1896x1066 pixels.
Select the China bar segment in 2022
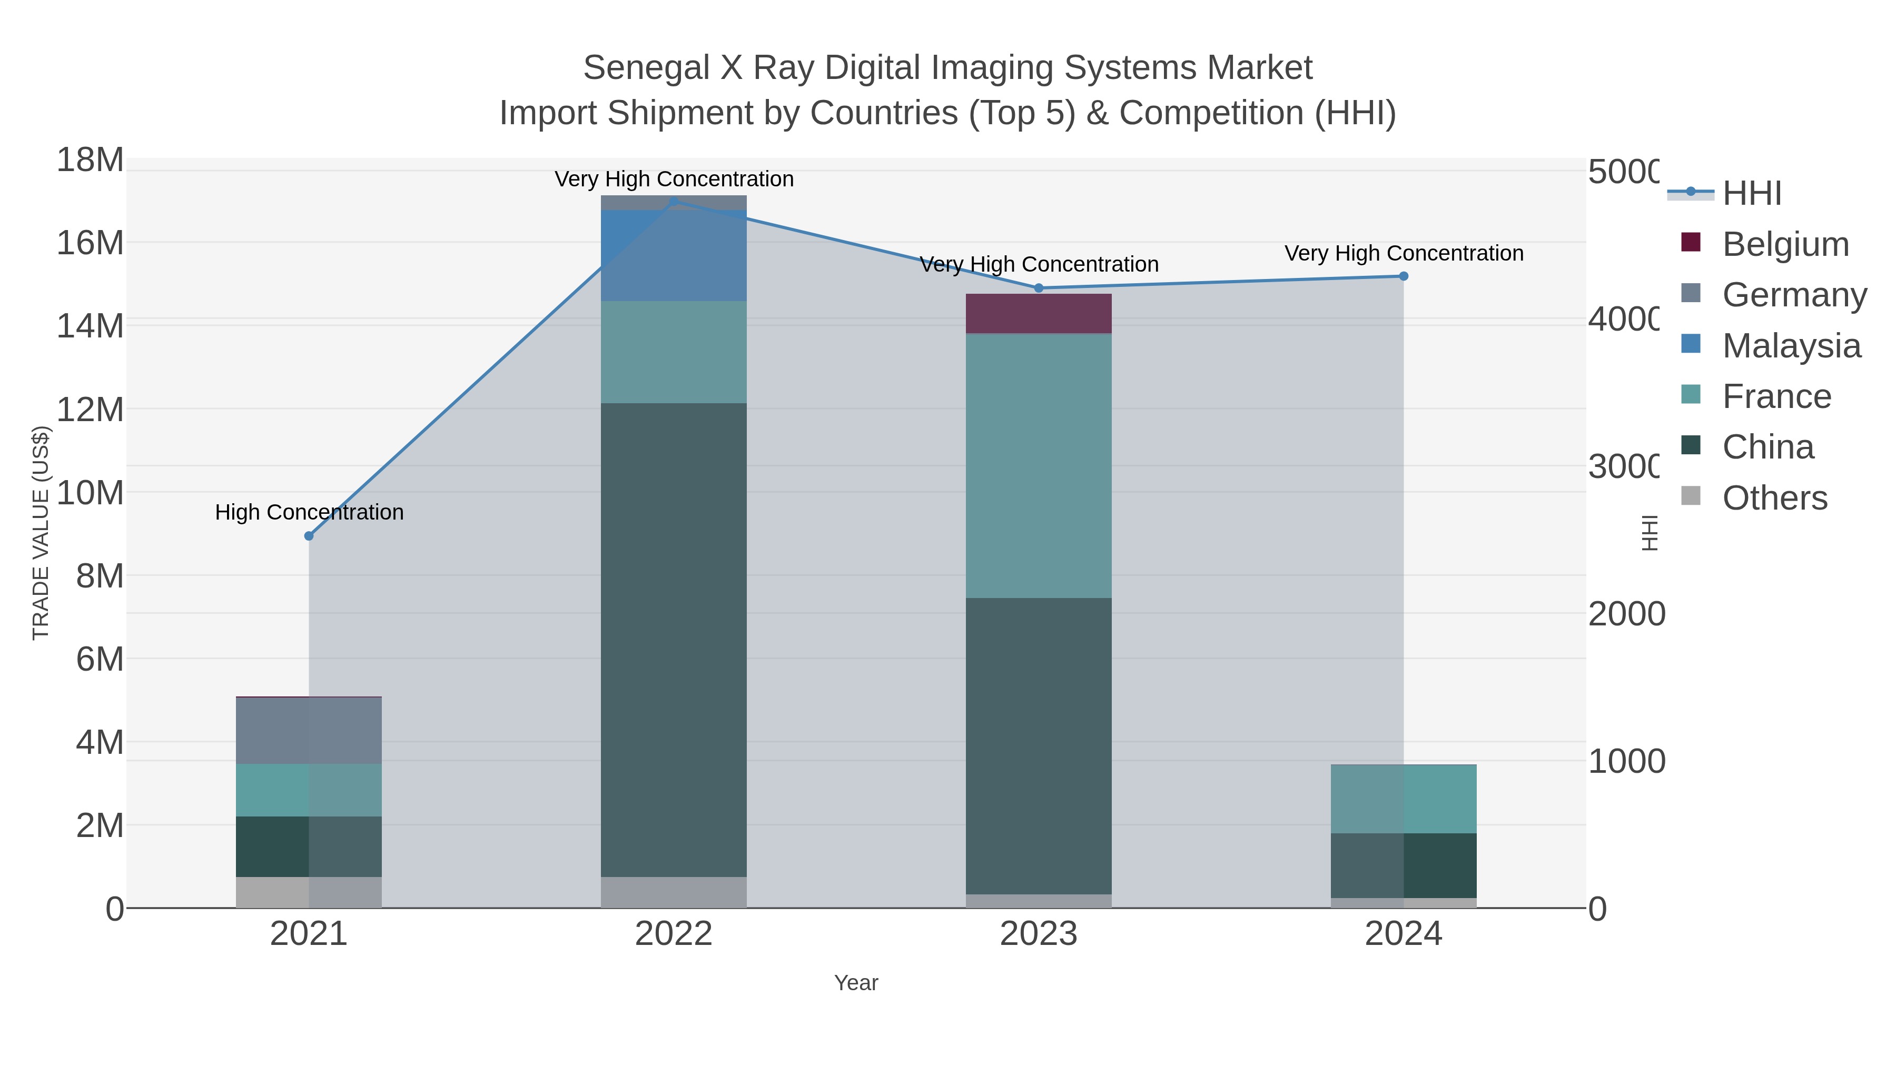[674, 640]
